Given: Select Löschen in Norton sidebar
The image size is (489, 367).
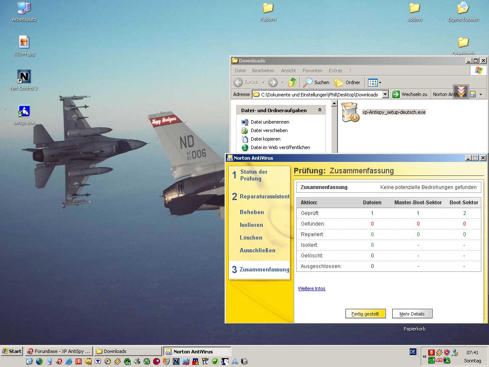Looking at the screenshot, I should pos(251,237).
